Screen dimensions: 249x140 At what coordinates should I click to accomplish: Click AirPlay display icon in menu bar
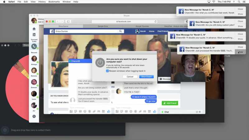[209, 2]
